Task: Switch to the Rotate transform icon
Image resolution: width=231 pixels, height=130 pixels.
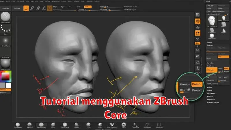Action: click(44, 8)
